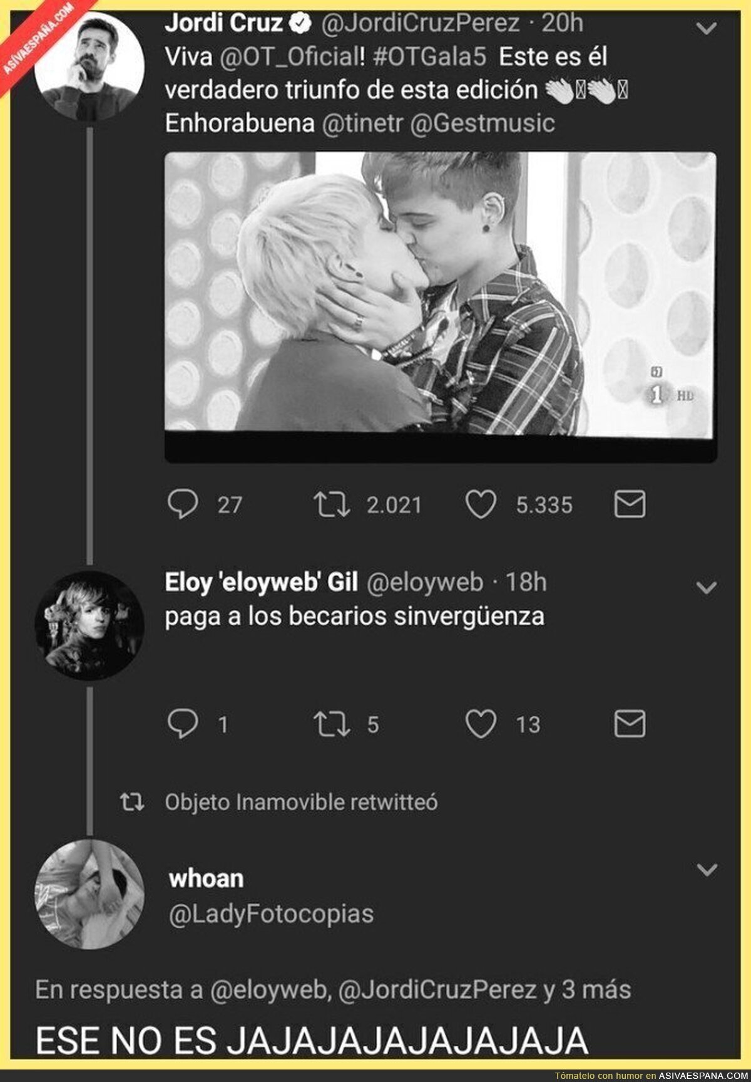Viewport: 751px width, 1082px height.
Task: Reply to Jordi Cruz's tweet
Action: pos(183,504)
